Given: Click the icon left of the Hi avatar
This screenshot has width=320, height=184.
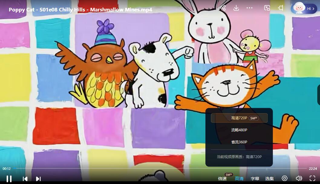Looking at the screenshot, I should click(x=281, y=8).
